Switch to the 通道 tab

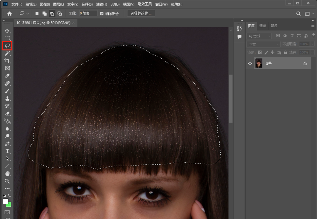tap(262, 26)
